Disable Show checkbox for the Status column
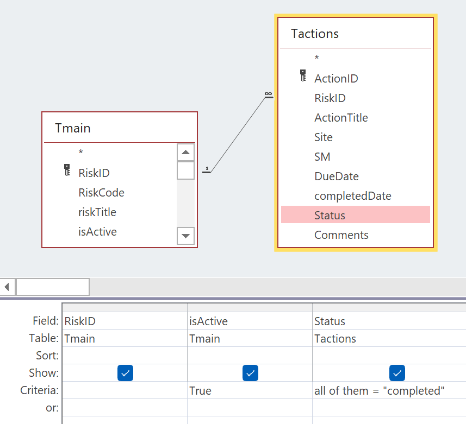The width and height of the screenshot is (466, 424). coord(397,373)
